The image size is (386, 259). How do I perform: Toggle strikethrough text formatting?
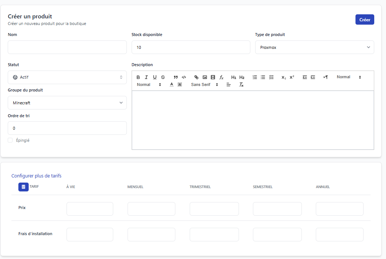[x=163, y=77]
